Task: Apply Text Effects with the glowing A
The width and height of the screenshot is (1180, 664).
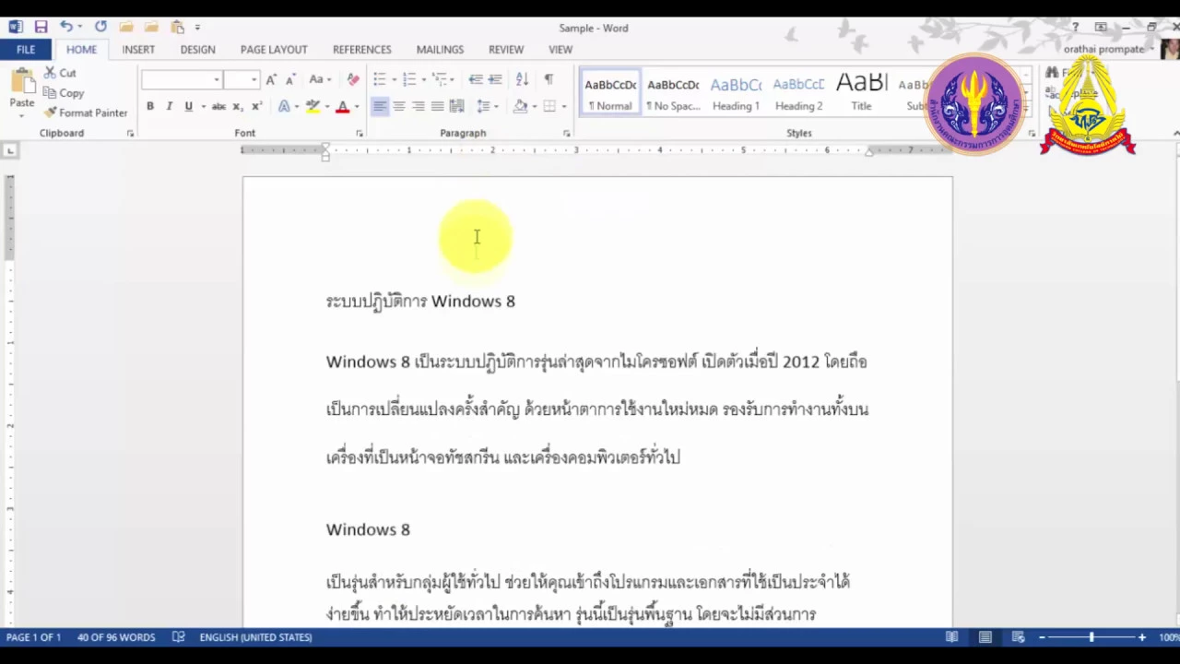Action: pos(284,106)
